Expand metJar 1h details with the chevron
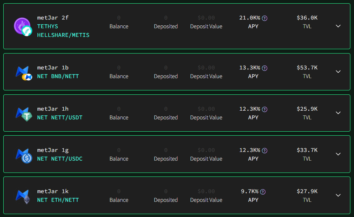 click(338, 113)
